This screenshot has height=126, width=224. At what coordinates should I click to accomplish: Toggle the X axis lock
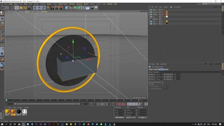(35, 8)
